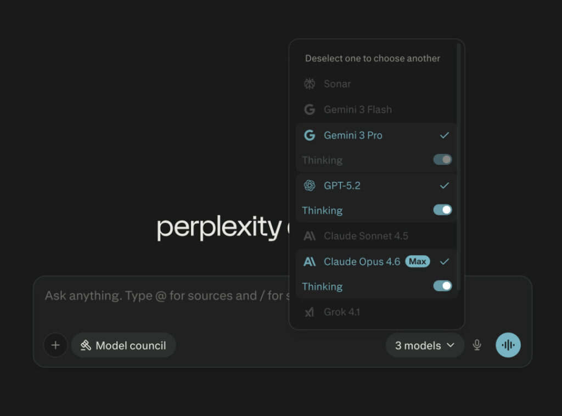This screenshot has width=562, height=416.
Task: Focus the Ask anything input field
Action: point(165,296)
